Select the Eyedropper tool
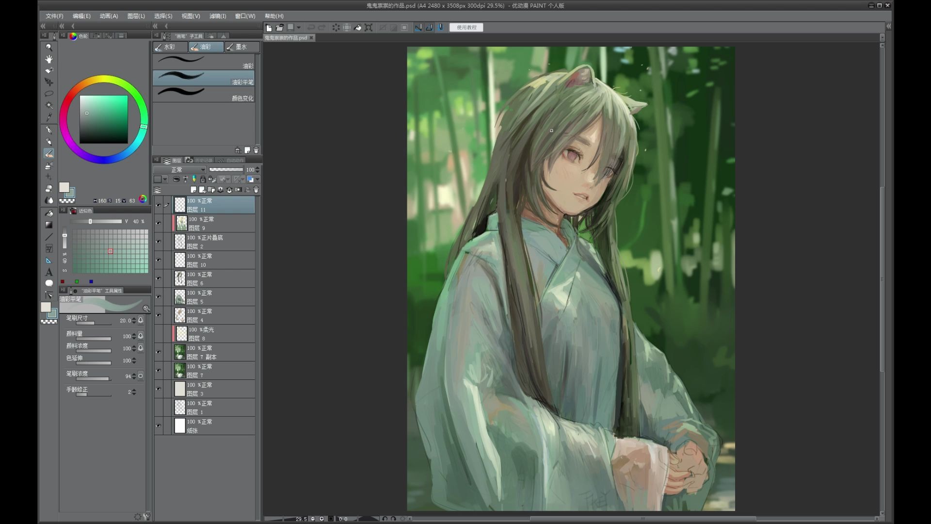931x524 pixels. [x=49, y=117]
